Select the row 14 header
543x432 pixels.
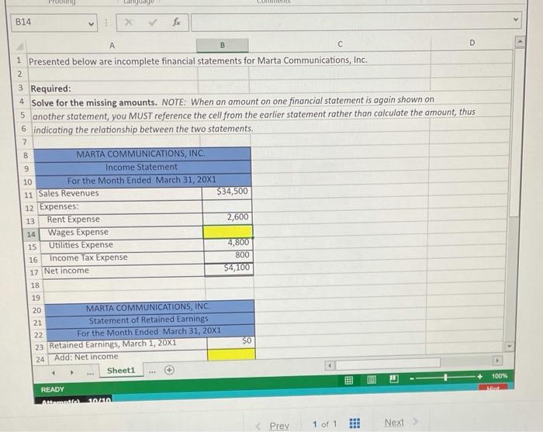coord(31,234)
